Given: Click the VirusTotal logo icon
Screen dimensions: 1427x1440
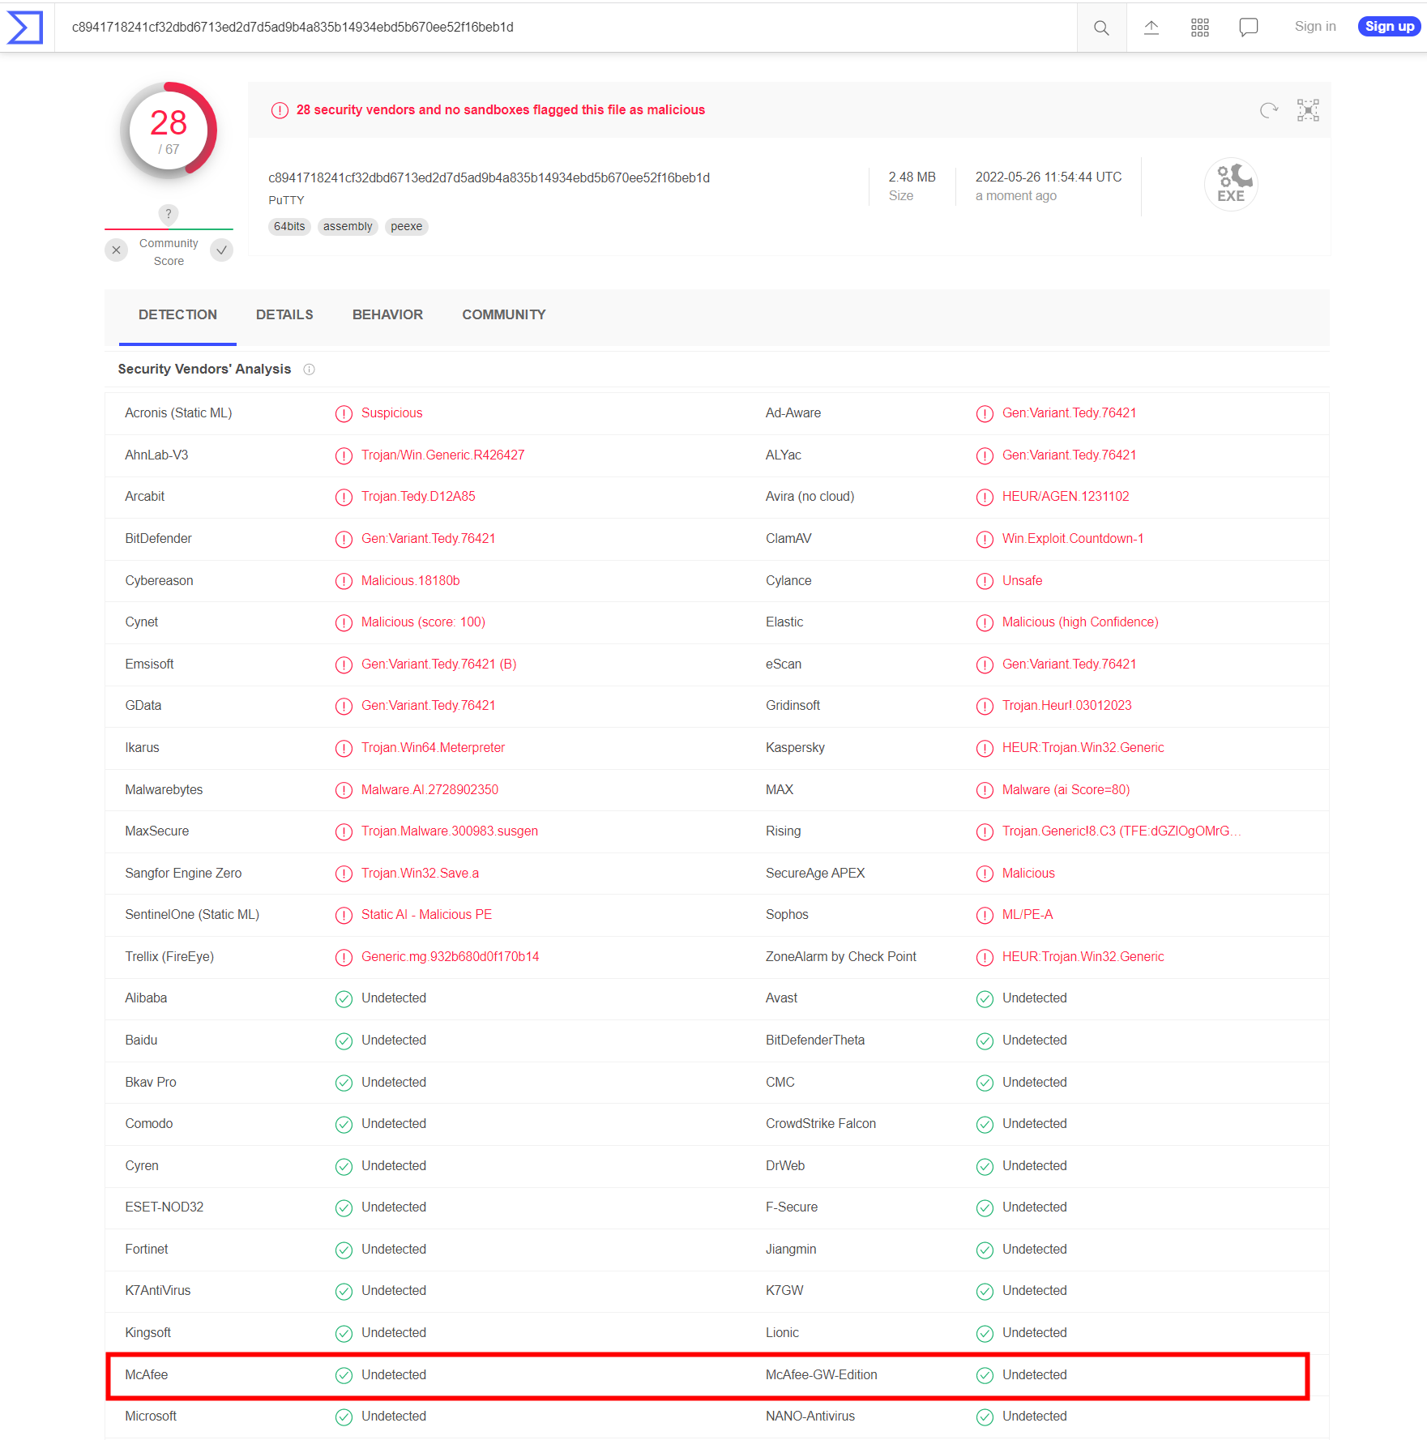Looking at the screenshot, I should [x=25, y=28].
